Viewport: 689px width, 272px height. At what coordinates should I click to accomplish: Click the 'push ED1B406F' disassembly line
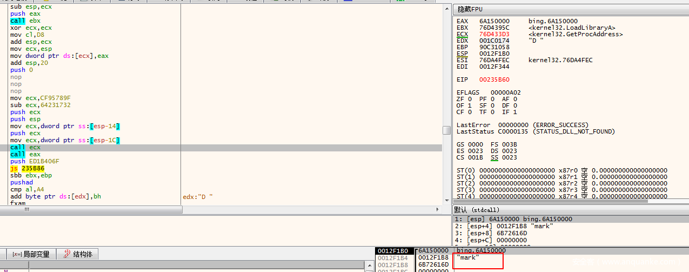click(35, 162)
